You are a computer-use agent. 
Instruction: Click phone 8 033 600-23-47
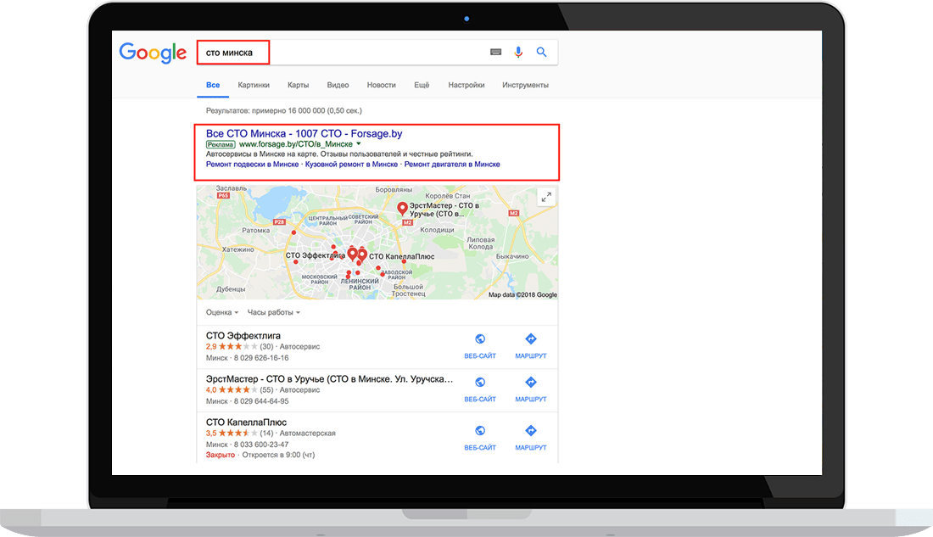point(261,445)
